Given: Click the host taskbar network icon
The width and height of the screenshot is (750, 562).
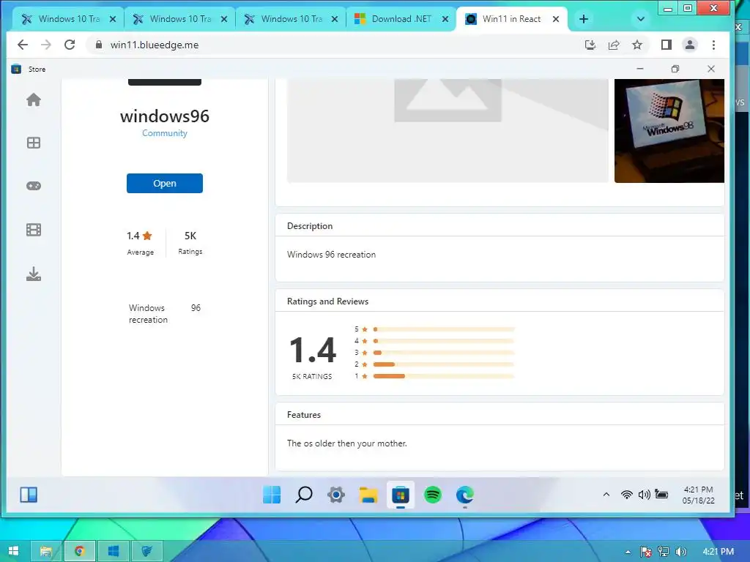Looking at the screenshot, I should pyautogui.click(x=664, y=552).
